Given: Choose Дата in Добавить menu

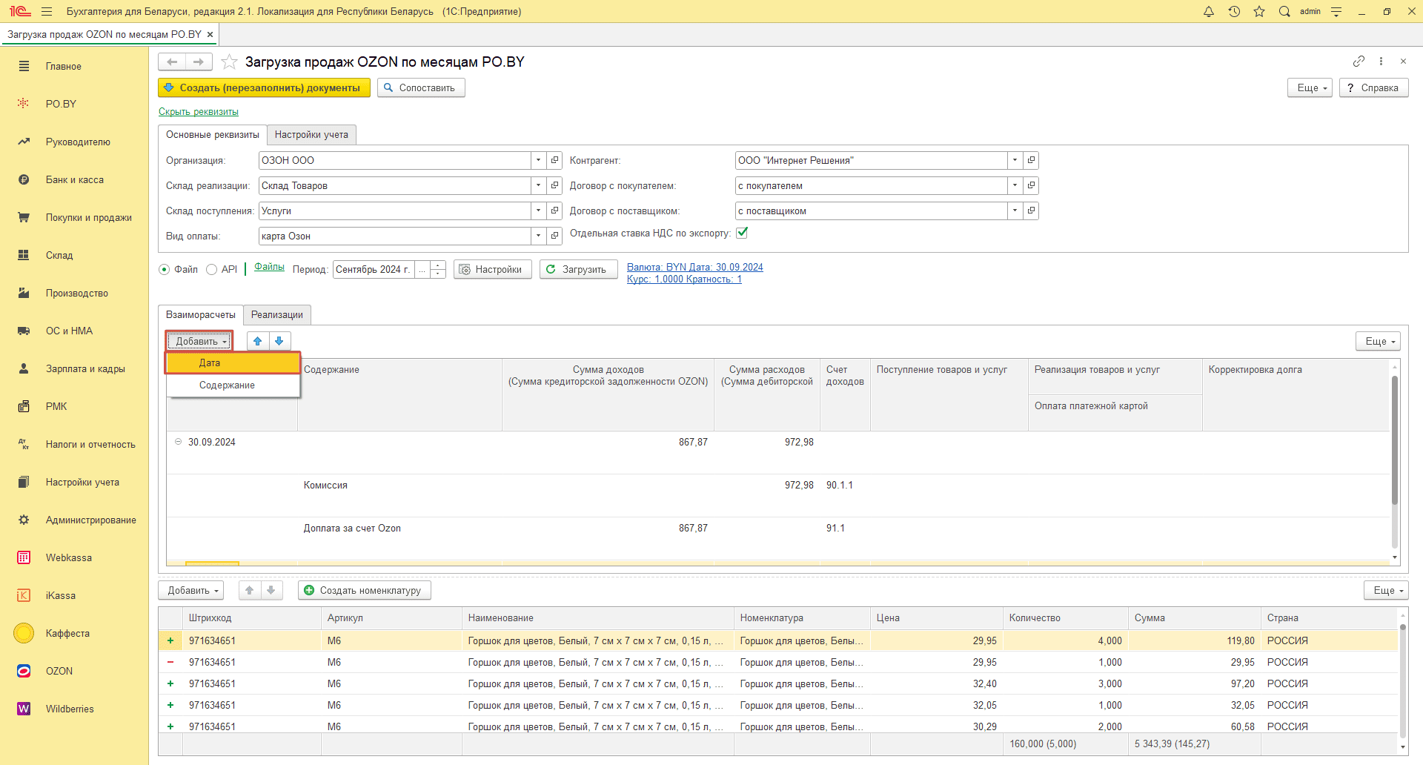Looking at the screenshot, I should coord(233,362).
